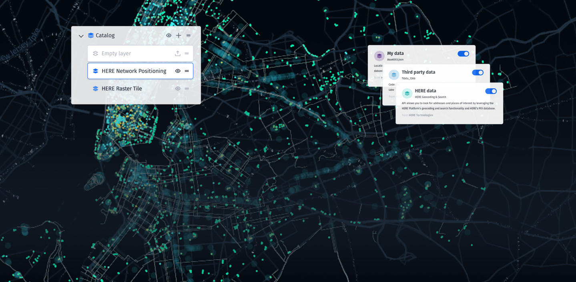This screenshot has width=576, height=282.
Task: Click the Third party data icon
Action: [394, 75]
